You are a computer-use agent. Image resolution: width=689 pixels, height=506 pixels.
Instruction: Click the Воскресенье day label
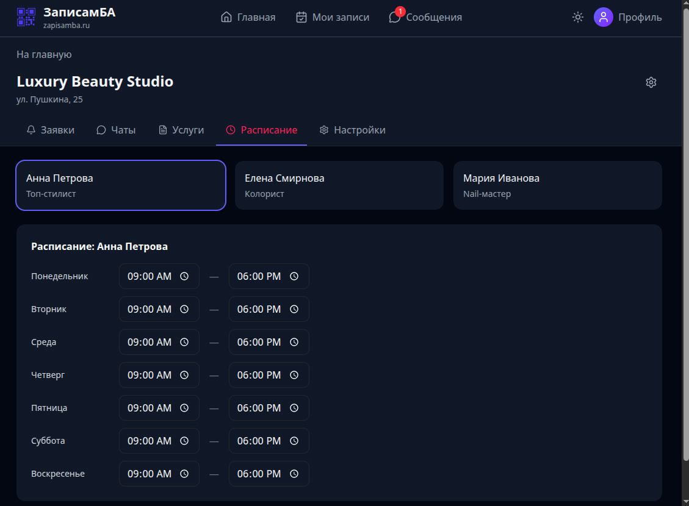click(58, 474)
